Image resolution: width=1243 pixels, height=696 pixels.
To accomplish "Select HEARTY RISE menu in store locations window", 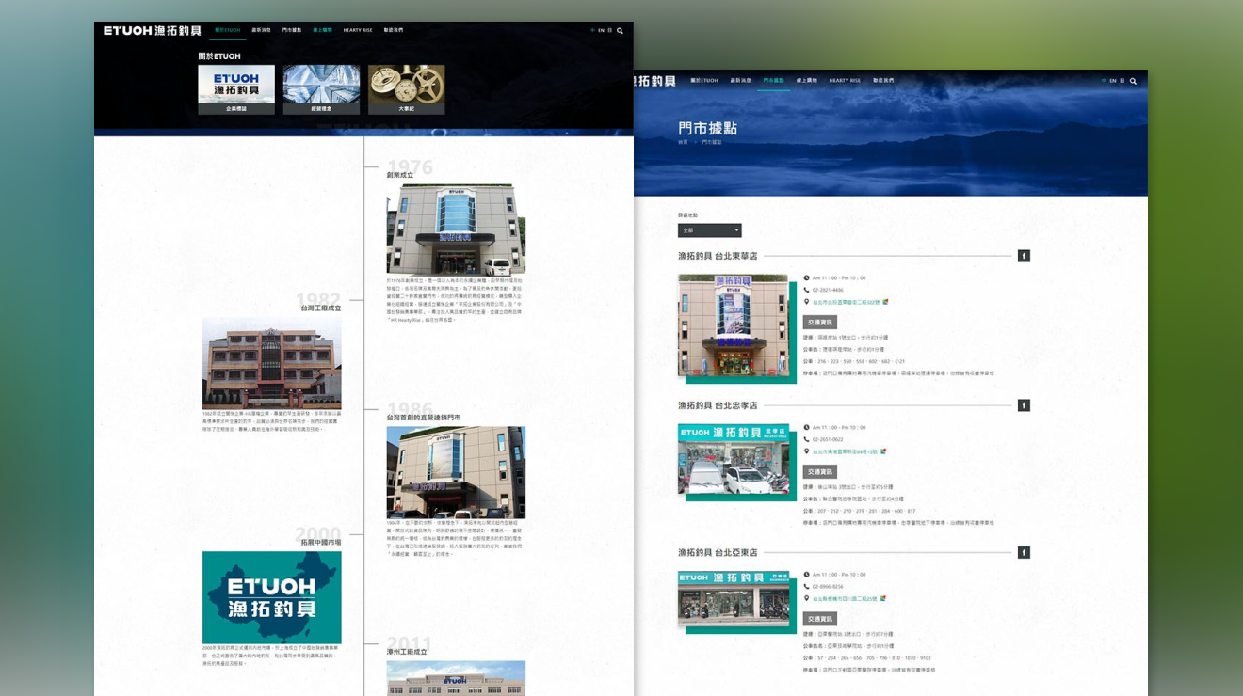I will [845, 81].
